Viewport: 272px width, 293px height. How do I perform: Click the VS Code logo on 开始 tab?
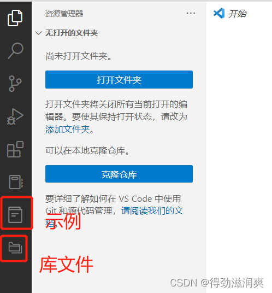[x=219, y=13]
